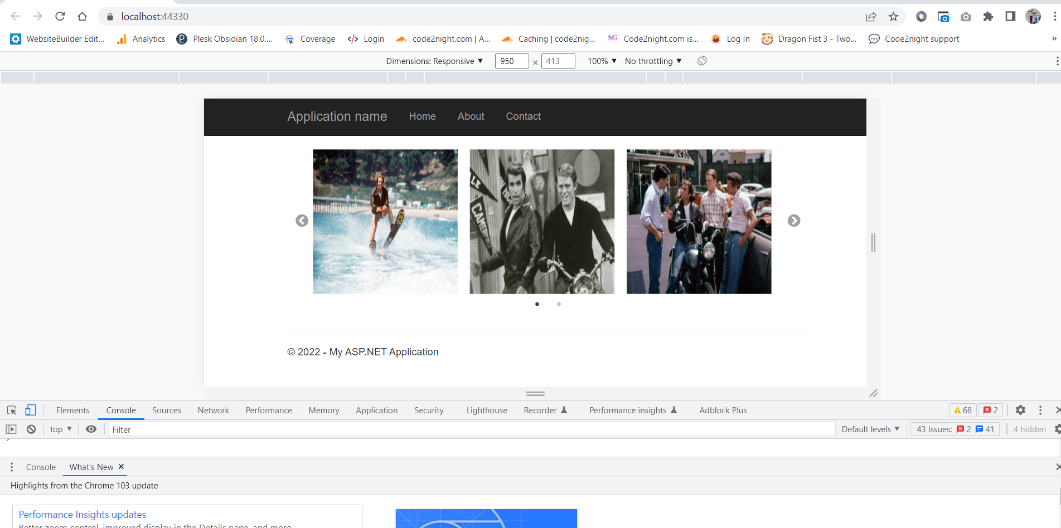
Task: Click the Contact nav link
Action: pos(524,116)
